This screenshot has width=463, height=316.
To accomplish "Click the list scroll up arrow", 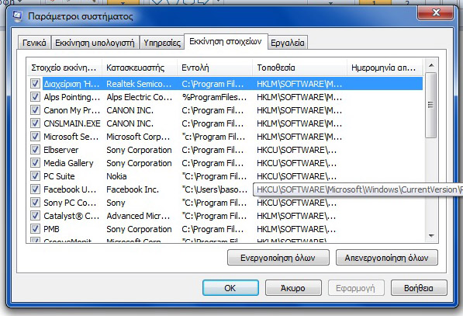I will point(431,66).
